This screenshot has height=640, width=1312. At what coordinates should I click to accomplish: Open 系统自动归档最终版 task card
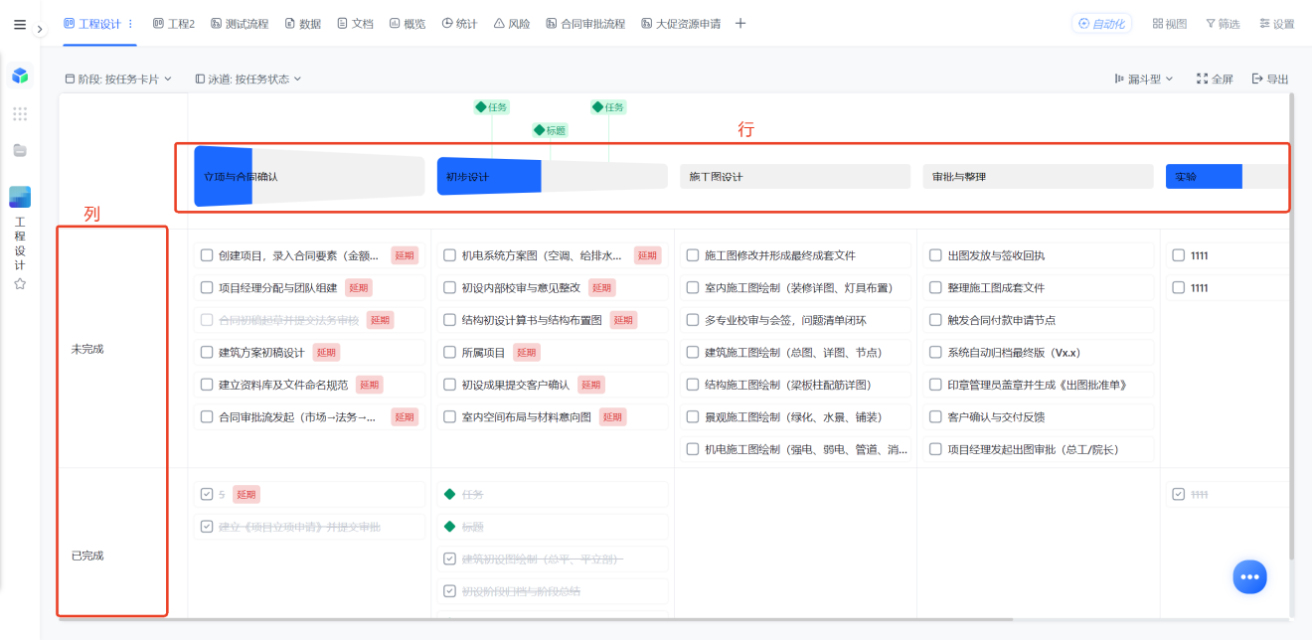(1039, 352)
